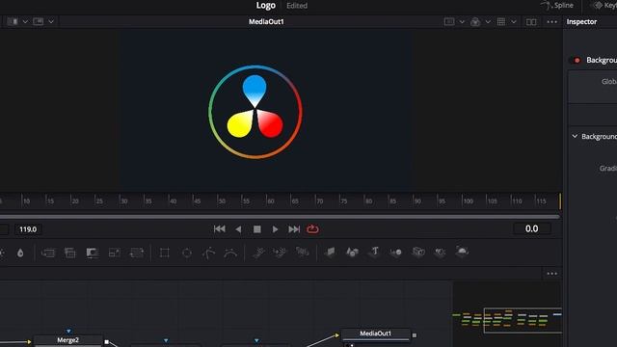
Task: Add a Text 3D node
Action: (x=374, y=252)
